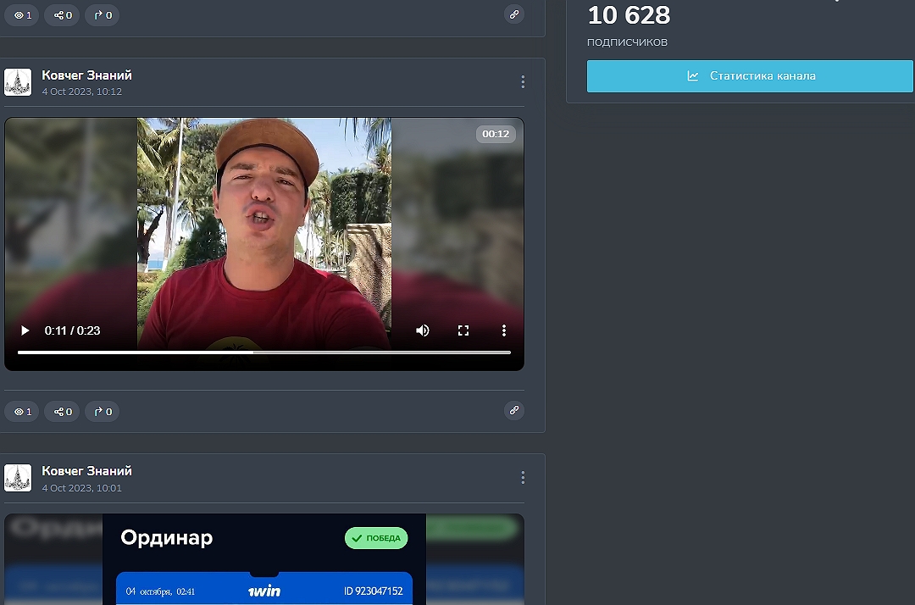Open the 1win Ординар bet image
Viewport: 915px width, 605px height.
263,559
